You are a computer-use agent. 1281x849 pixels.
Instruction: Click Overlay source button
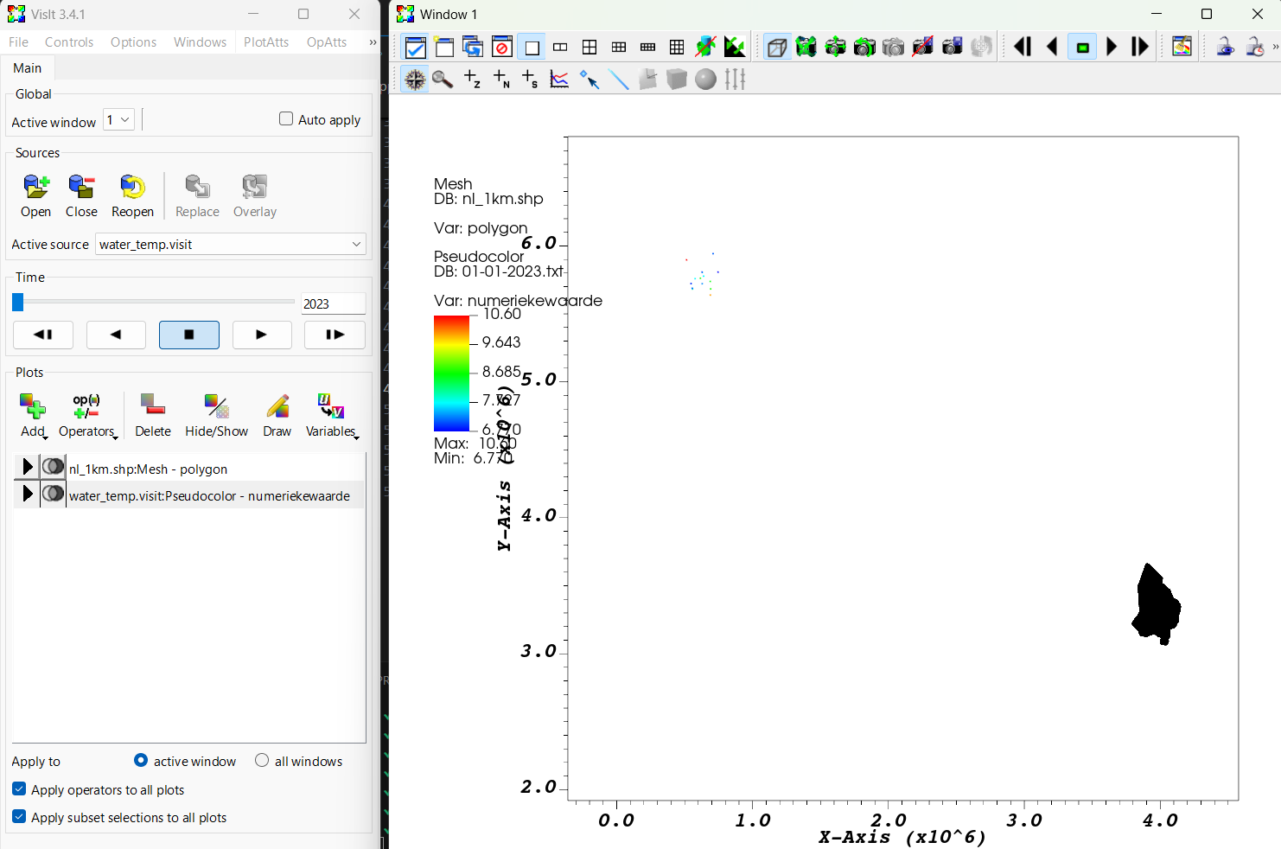[255, 195]
